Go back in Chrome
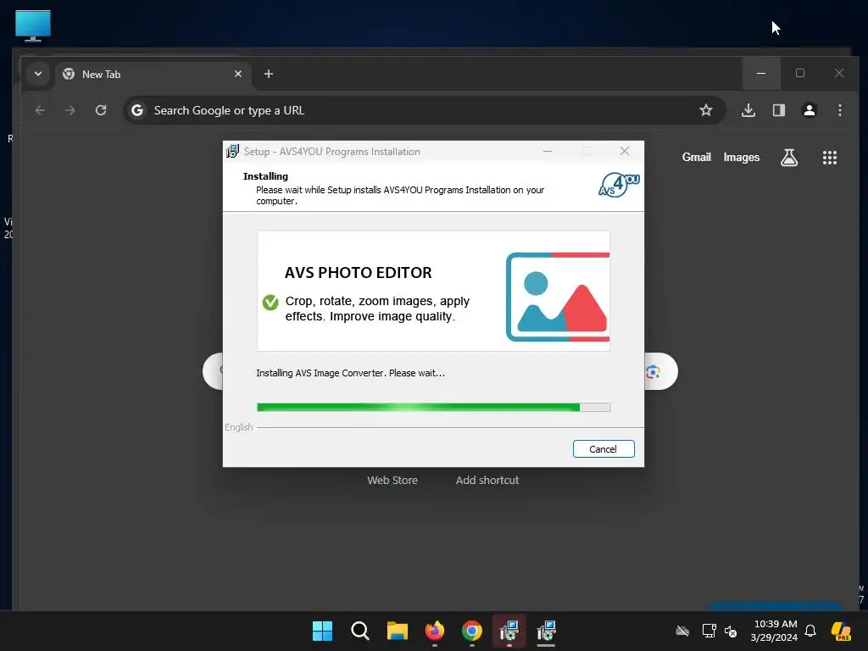 pos(40,110)
